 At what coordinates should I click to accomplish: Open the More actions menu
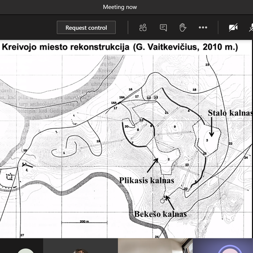203,28
